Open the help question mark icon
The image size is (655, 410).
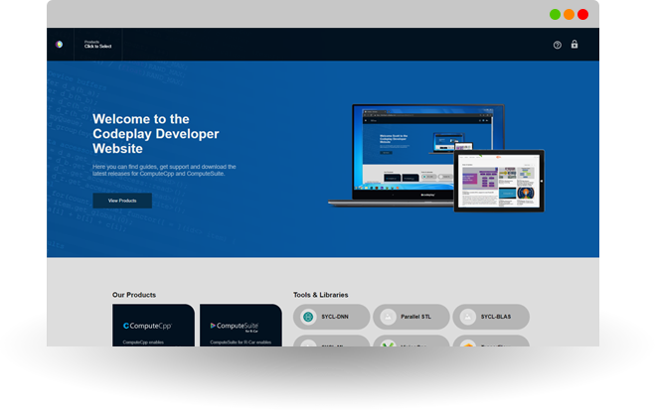point(558,45)
